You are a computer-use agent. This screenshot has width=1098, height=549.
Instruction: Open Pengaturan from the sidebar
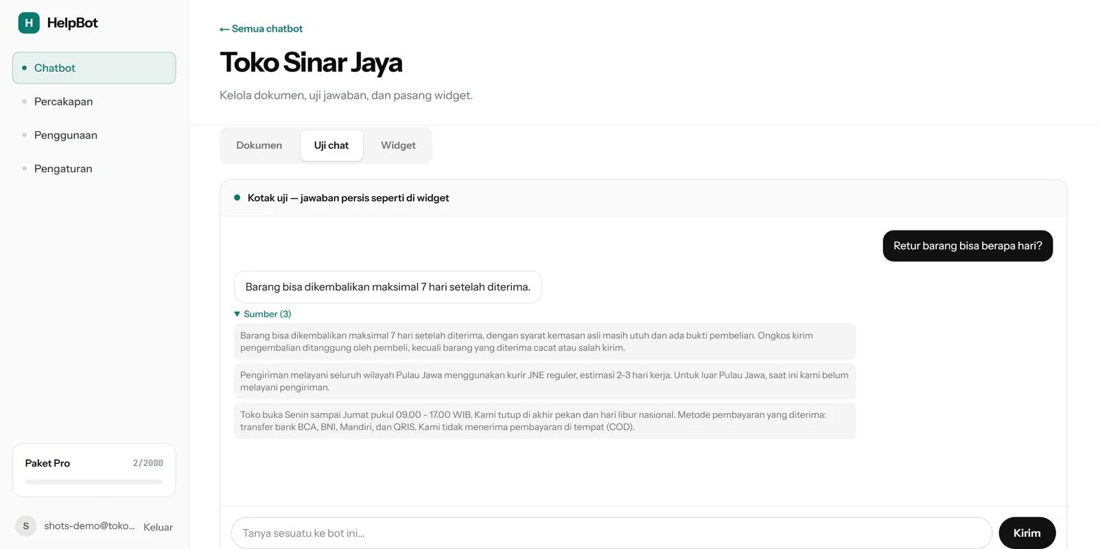(x=94, y=169)
